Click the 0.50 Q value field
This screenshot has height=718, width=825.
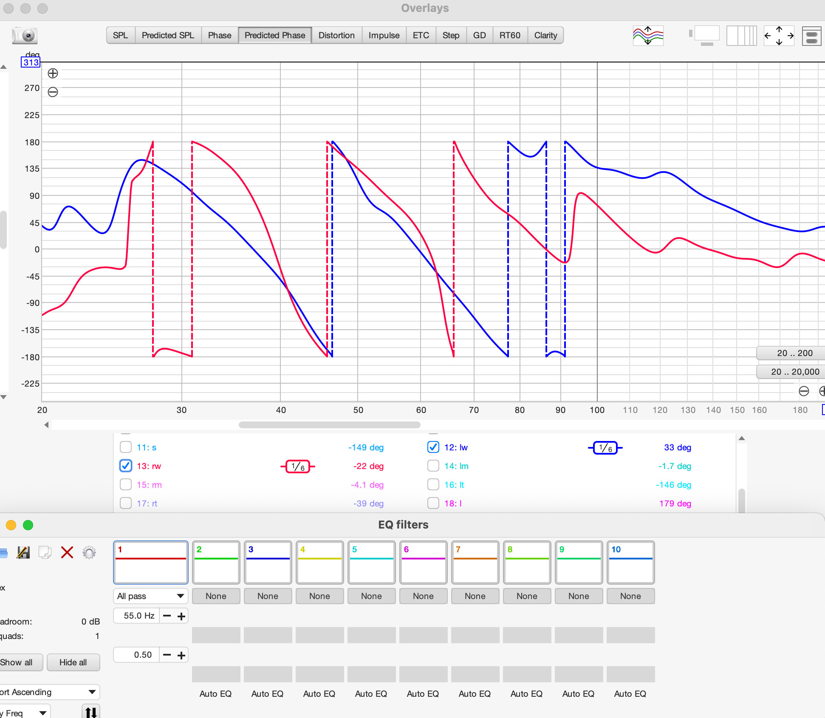tap(136, 655)
